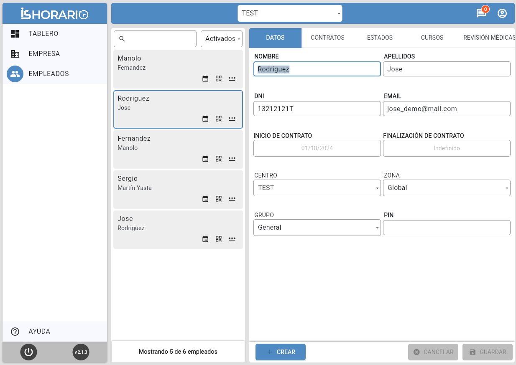Show QR code for Jose Rodriguez
The image size is (516, 365).
pos(219,239)
